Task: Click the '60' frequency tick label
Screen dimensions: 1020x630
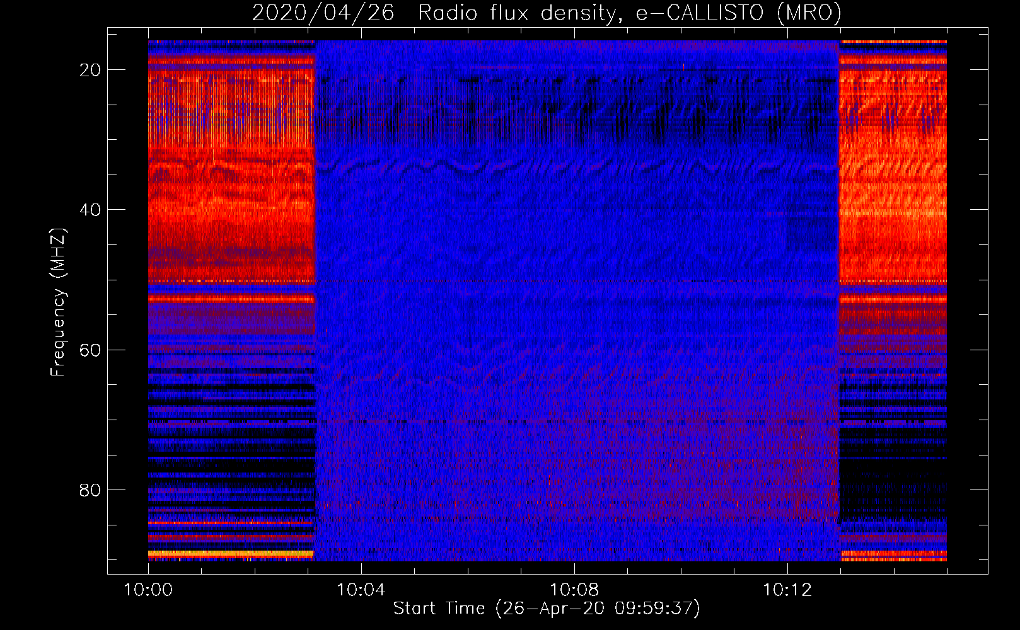Action: click(90, 350)
